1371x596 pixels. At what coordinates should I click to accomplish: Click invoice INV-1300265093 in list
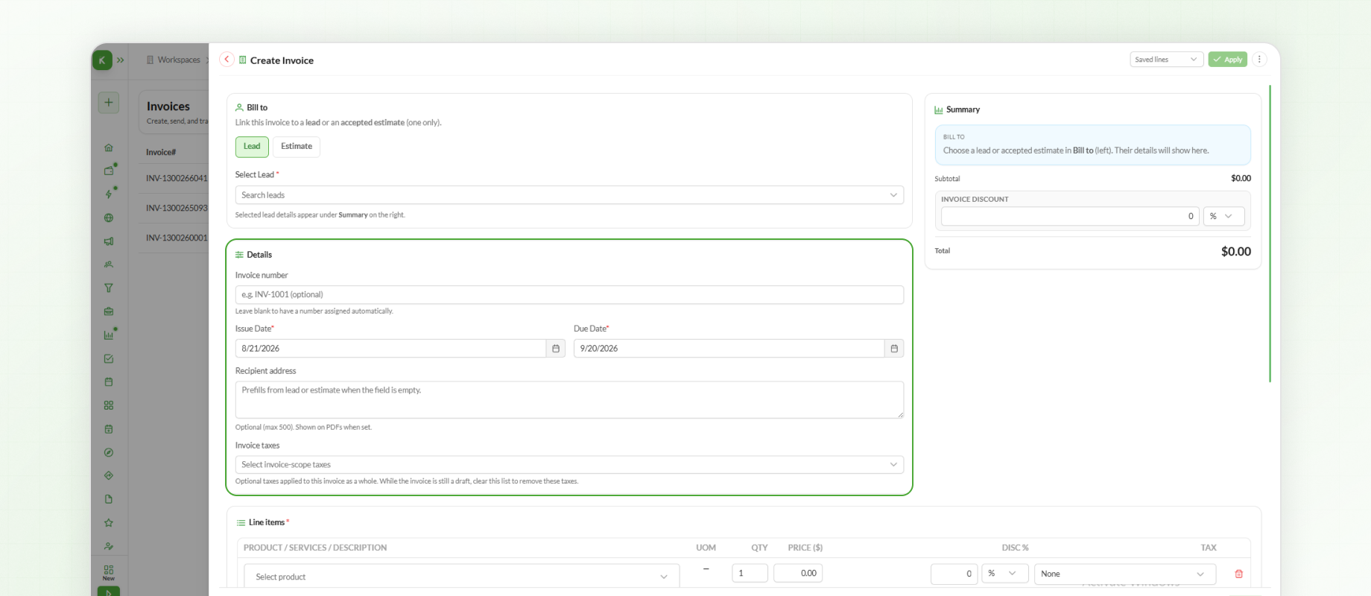coord(177,209)
